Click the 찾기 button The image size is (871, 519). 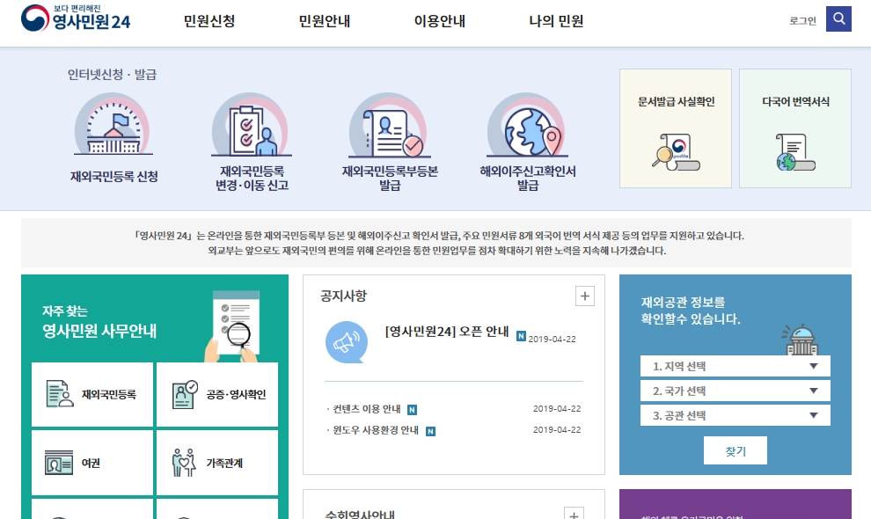(736, 450)
